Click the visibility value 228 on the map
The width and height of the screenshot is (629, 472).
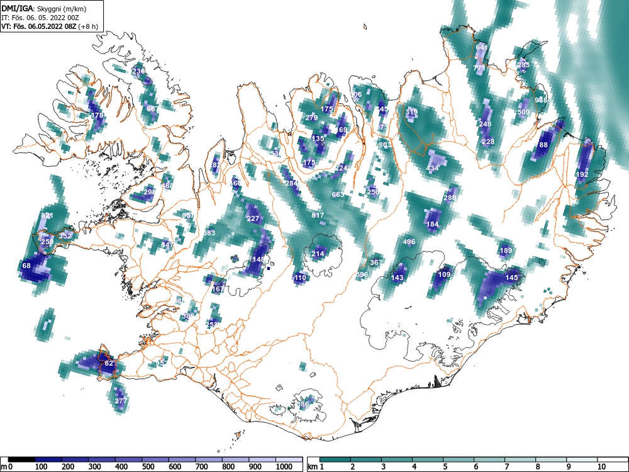488,142
